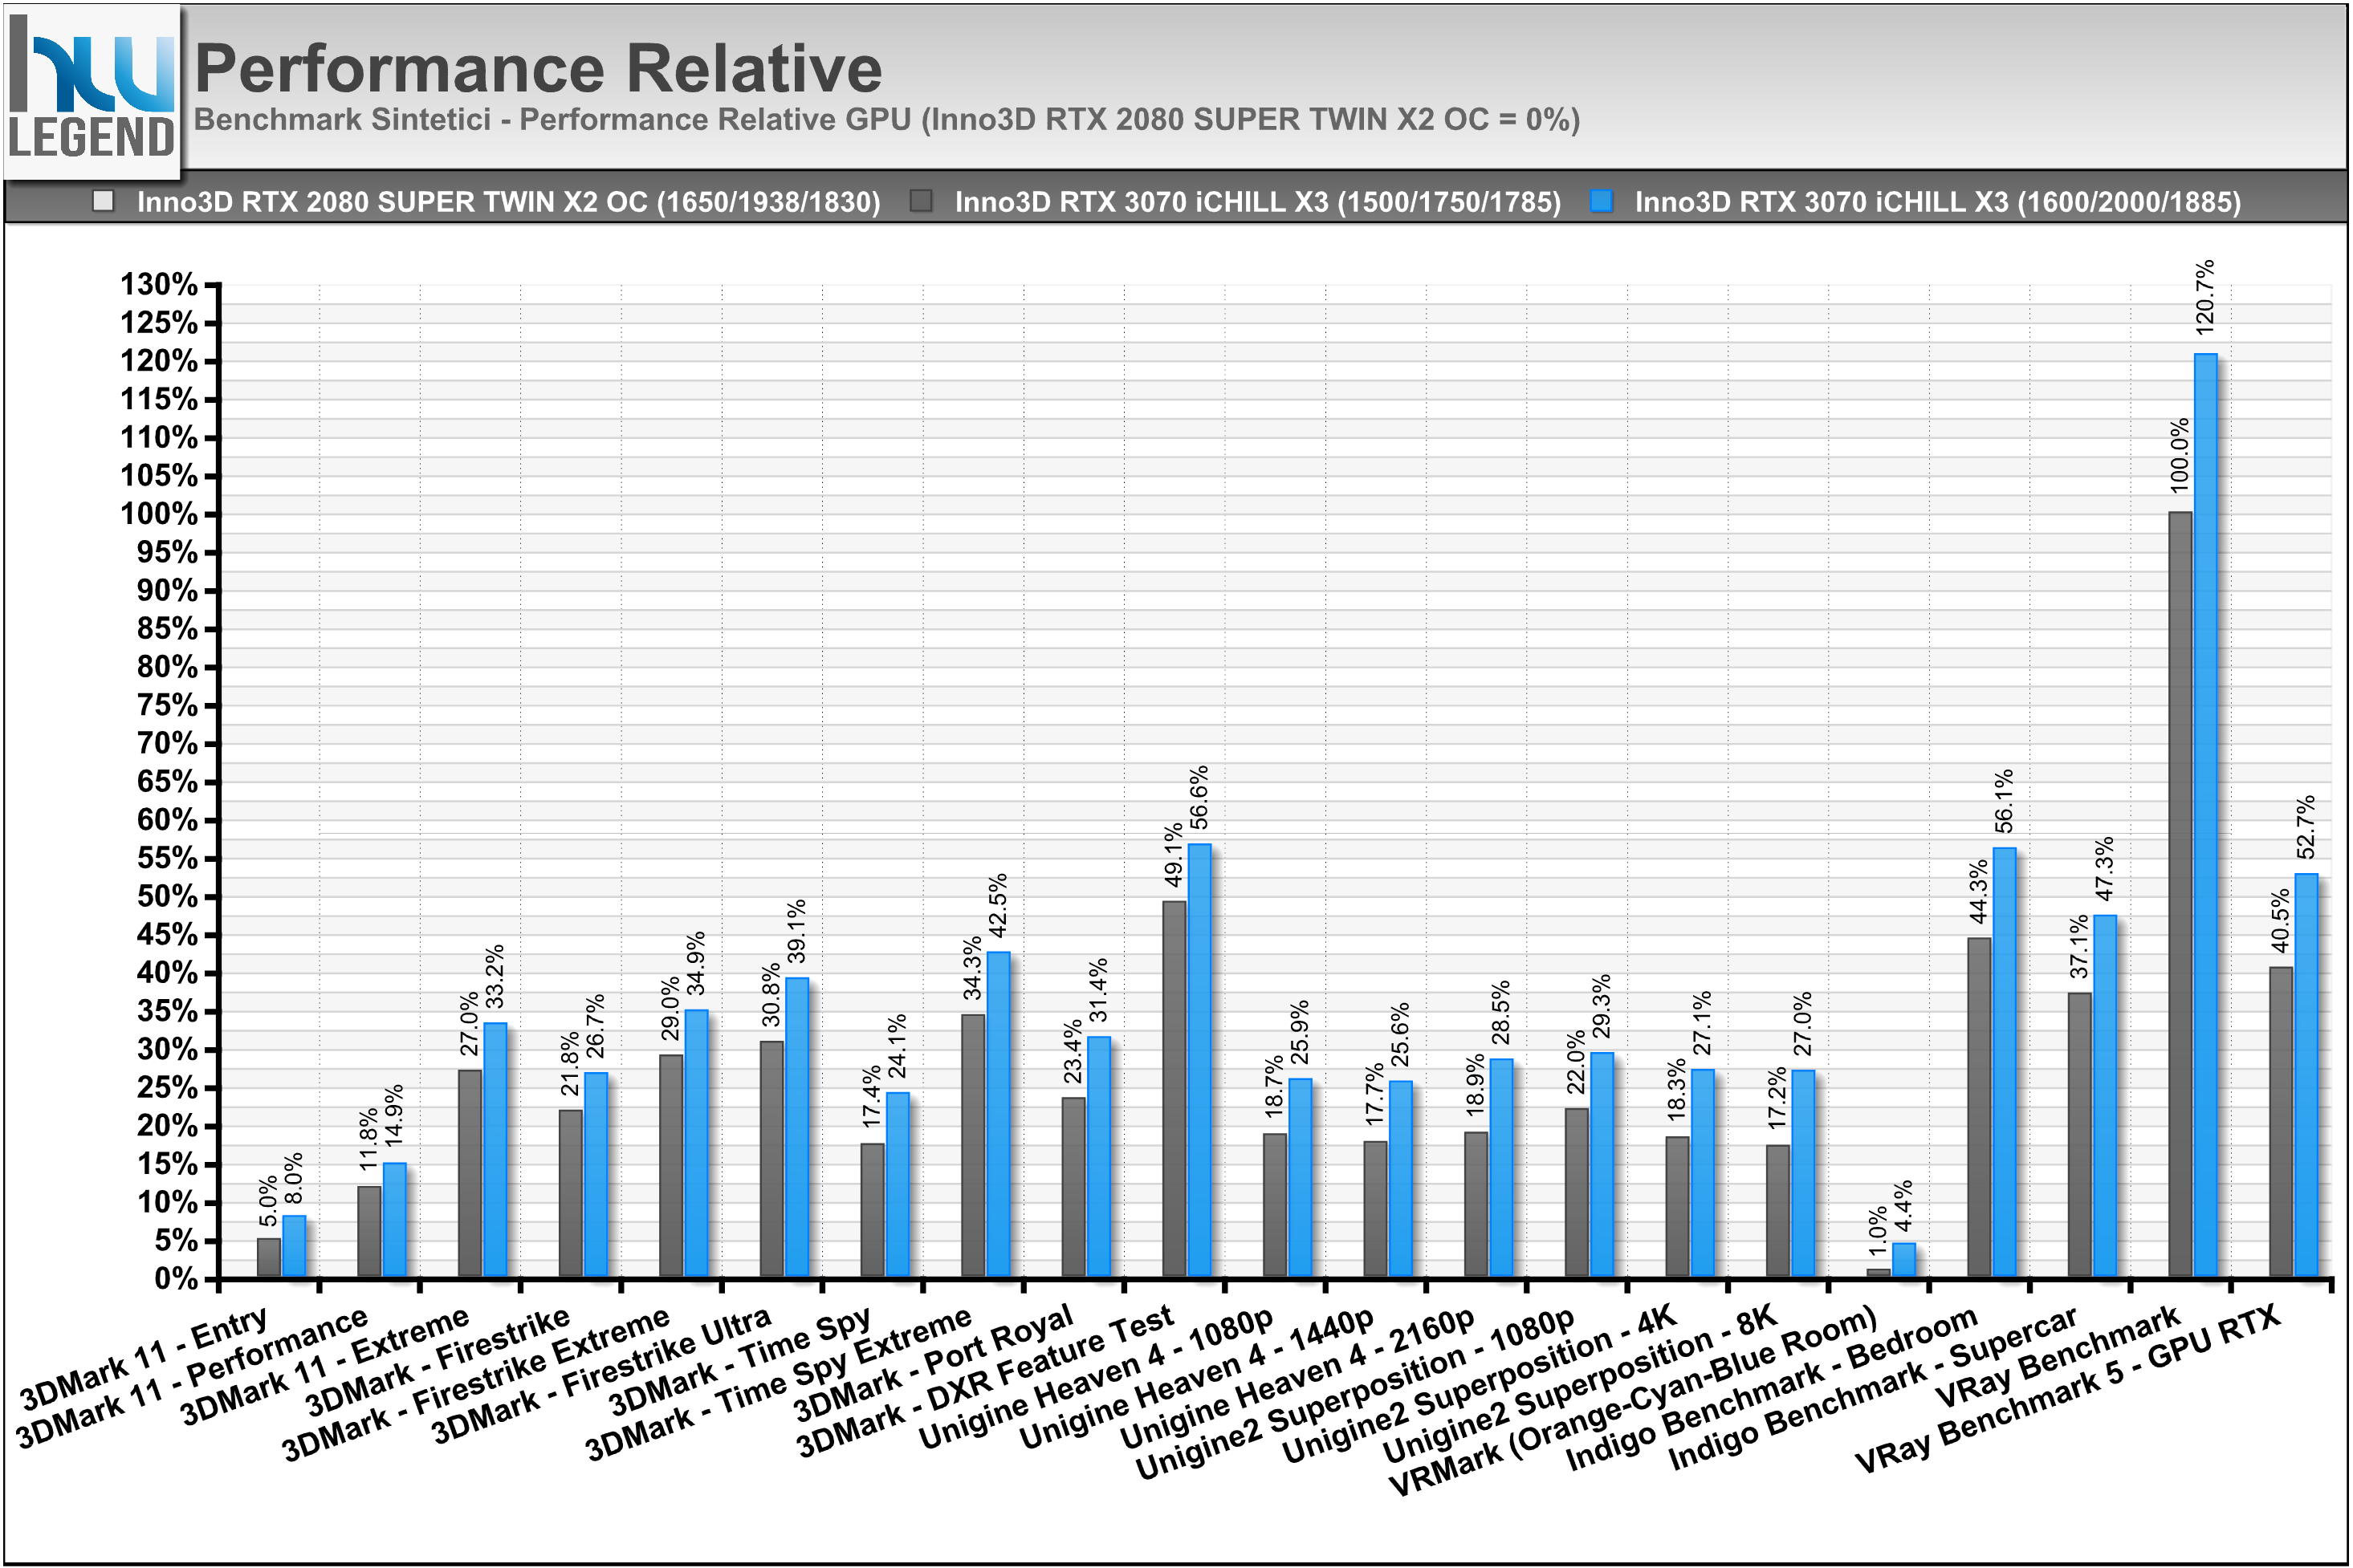Screen dimensions: 2353x1568
Task: Click the blue RTX 3070 1600/2000/1885 legend swatch
Action: pyautogui.click(x=1602, y=201)
